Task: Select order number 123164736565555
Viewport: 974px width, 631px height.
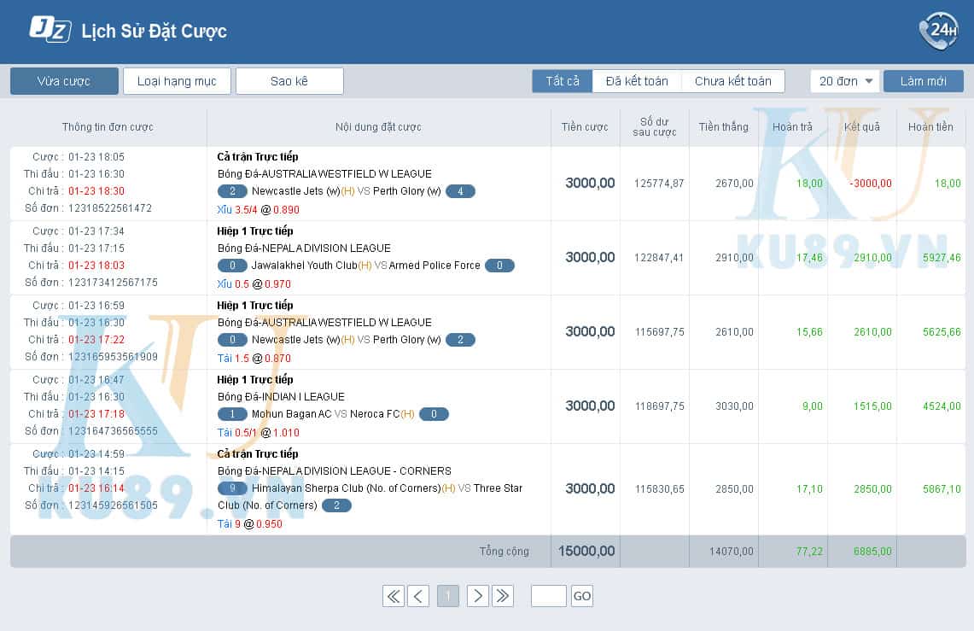Action: click(x=113, y=431)
